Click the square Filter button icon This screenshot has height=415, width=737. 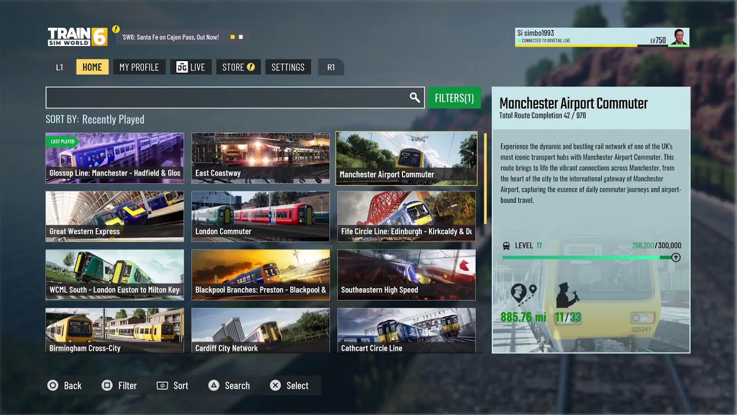[107, 386]
